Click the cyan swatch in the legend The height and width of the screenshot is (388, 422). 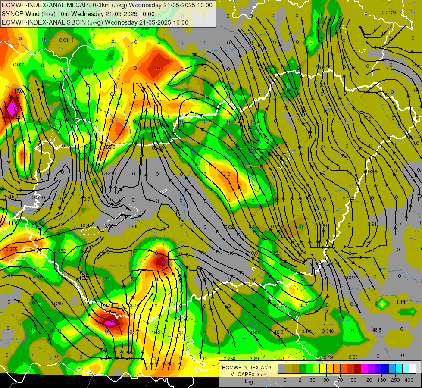coord(399,369)
